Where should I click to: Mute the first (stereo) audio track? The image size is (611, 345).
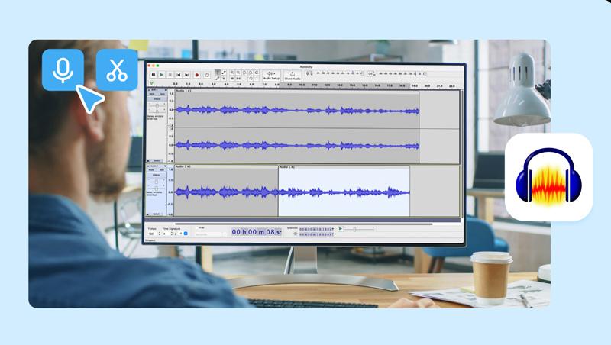tap(152, 94)
